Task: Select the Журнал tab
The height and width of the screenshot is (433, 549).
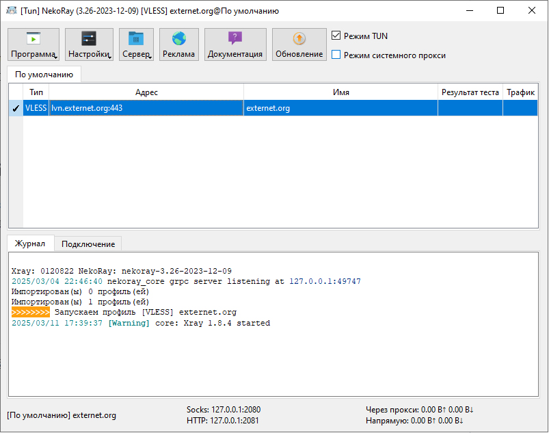Action: click(30, 244)
